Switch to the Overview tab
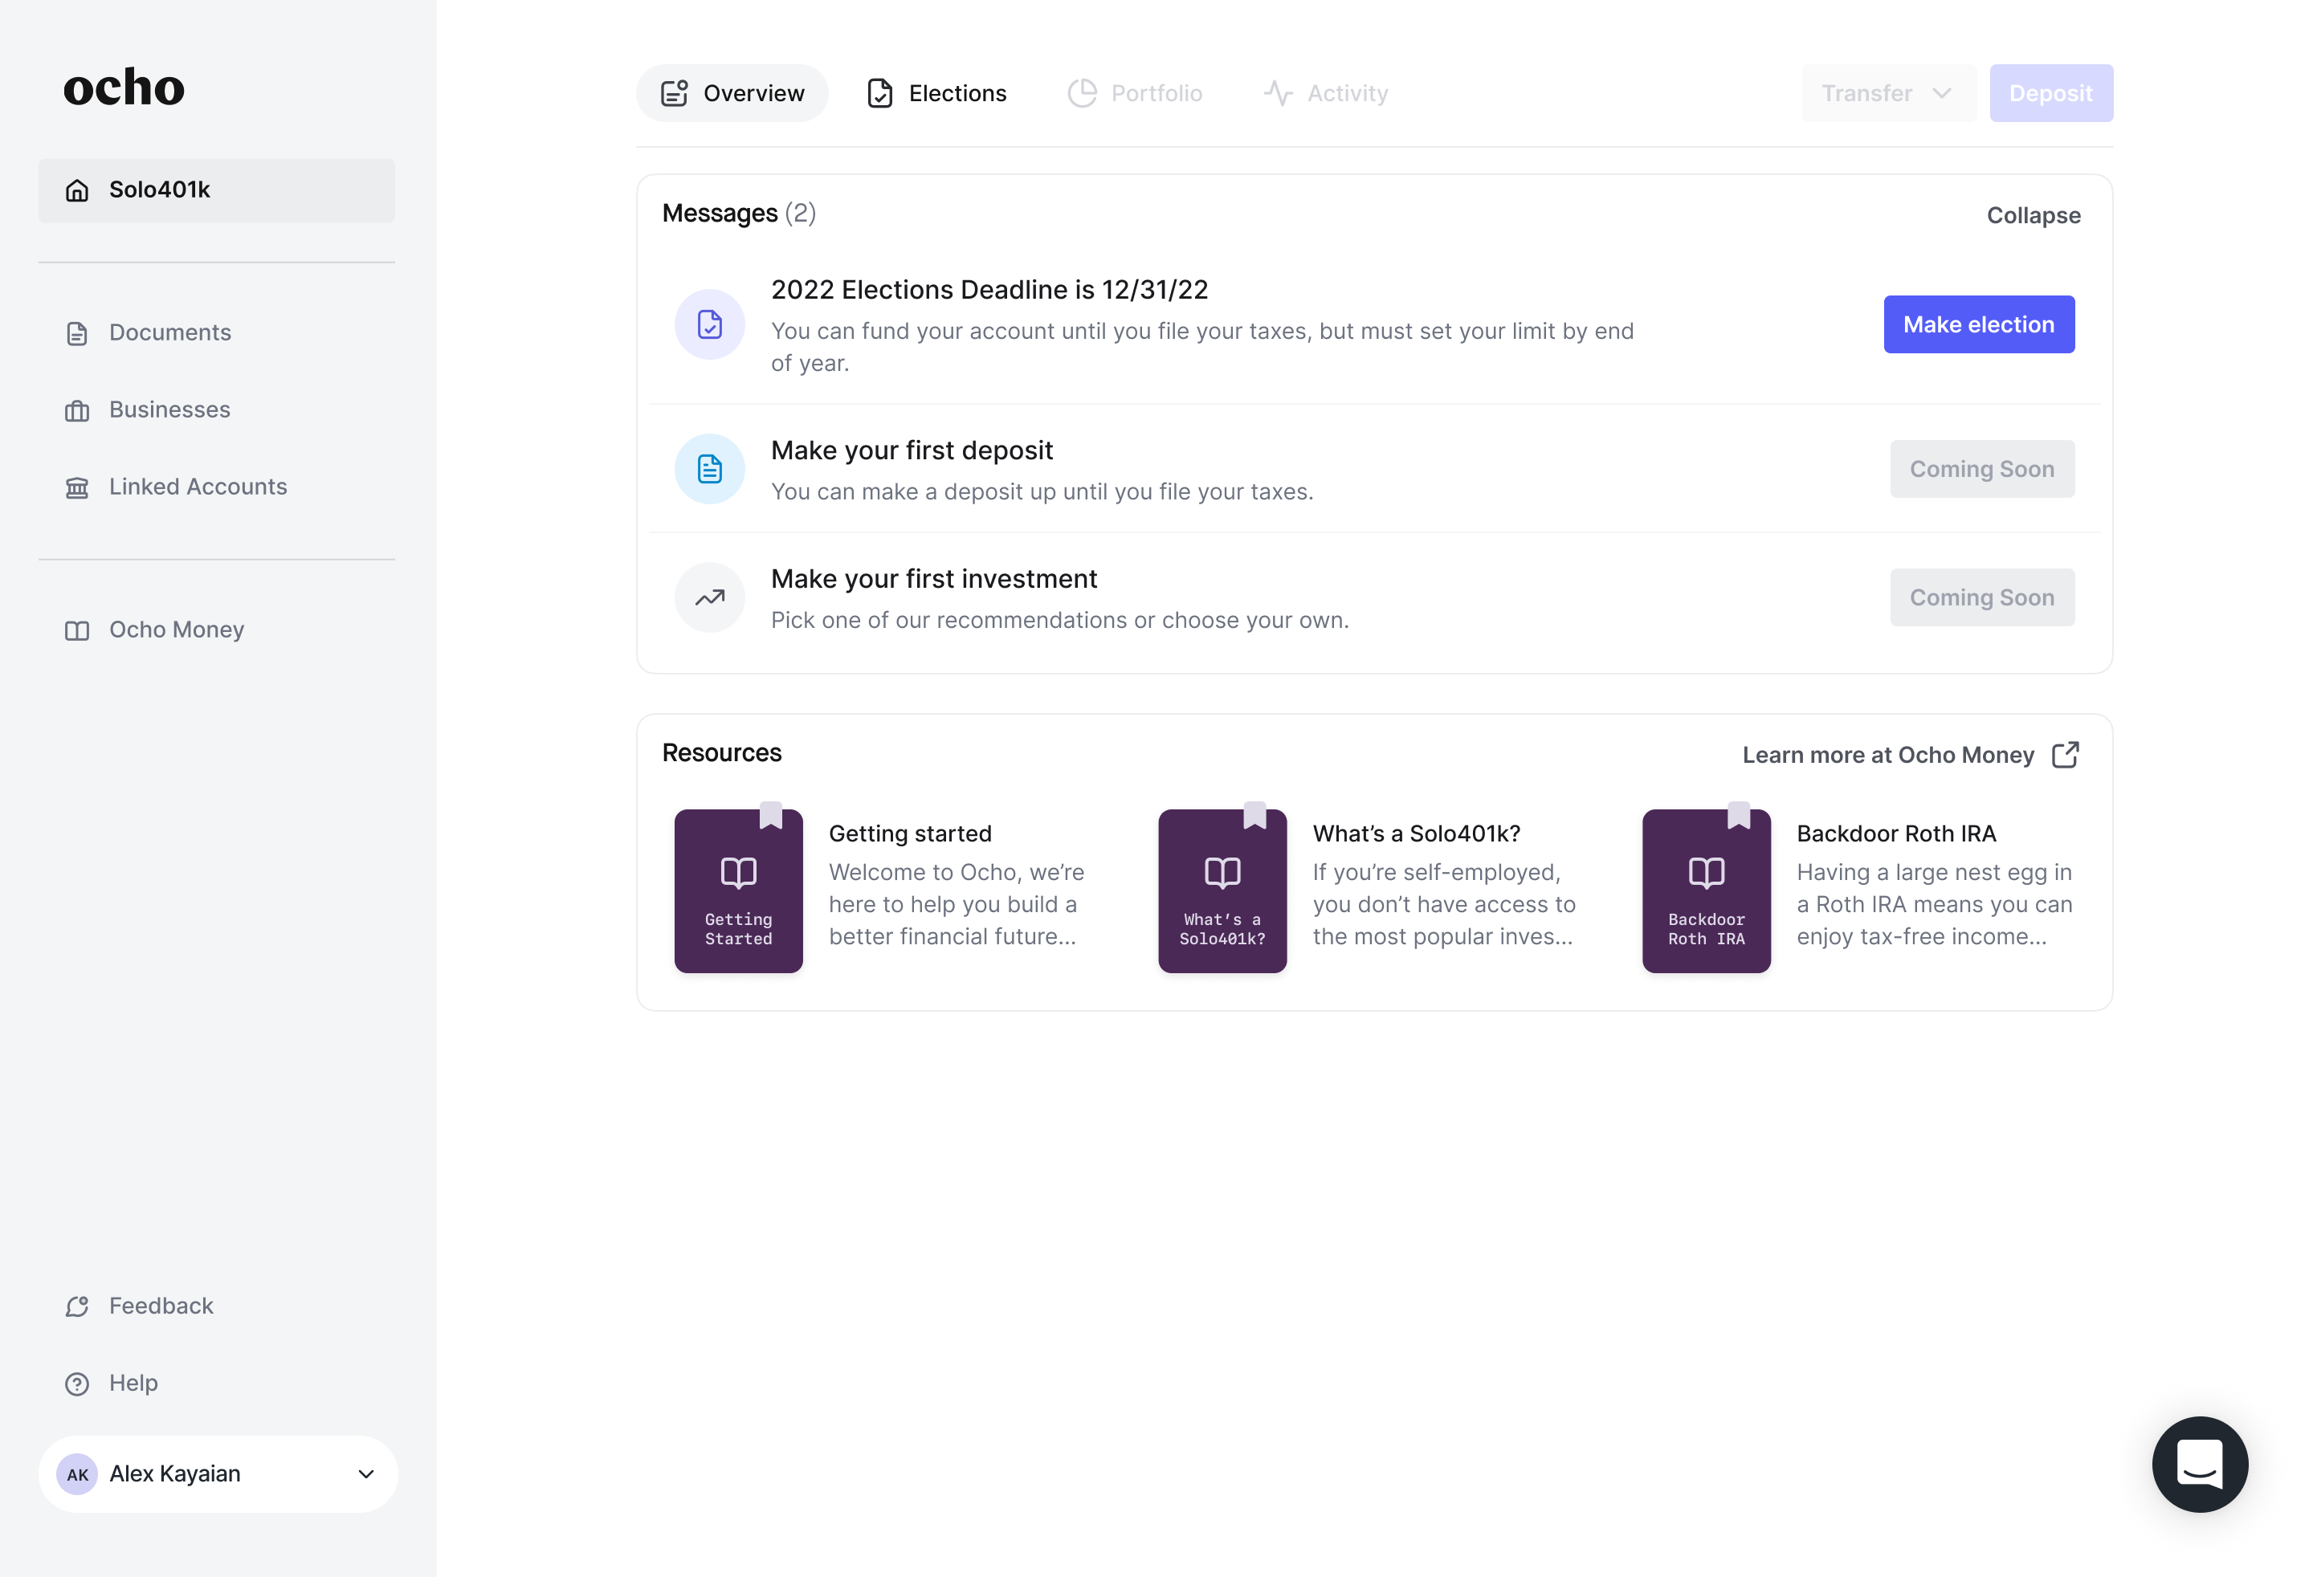This screenshot has height=1577, width=2313. point(732,93)
